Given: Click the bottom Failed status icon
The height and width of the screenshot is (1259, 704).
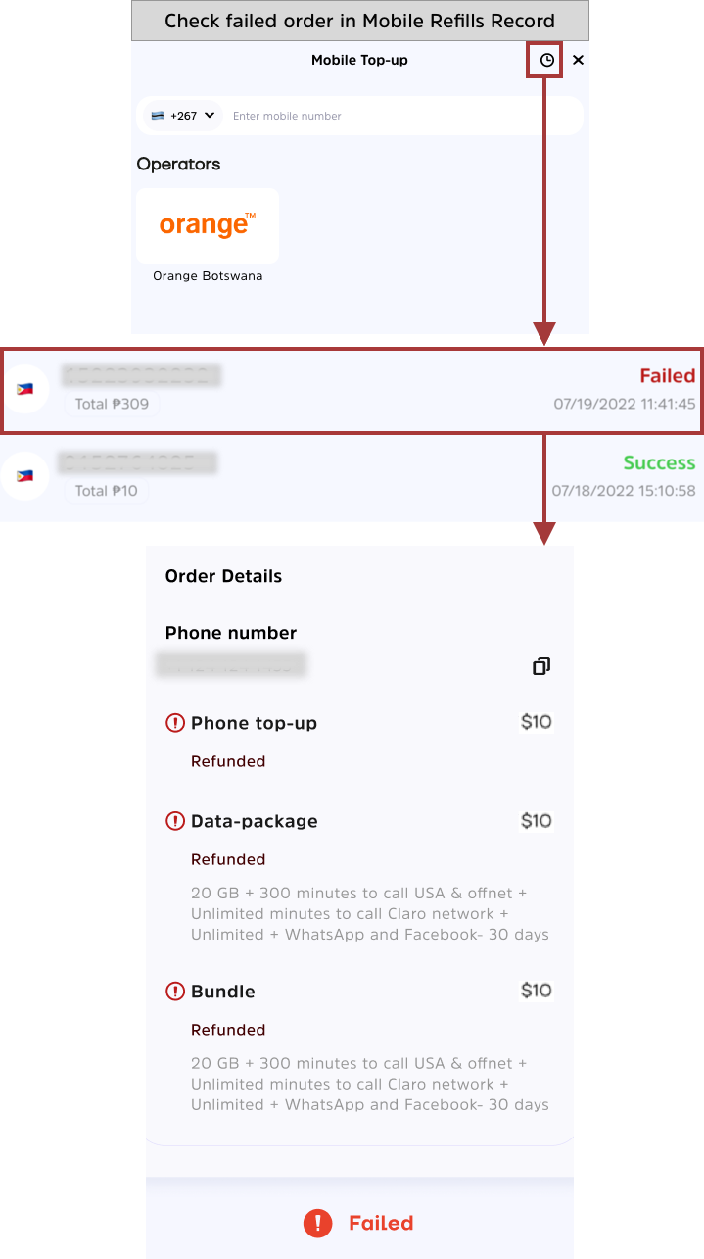Looking at the screenshot, I should [x=317, y=1223].
